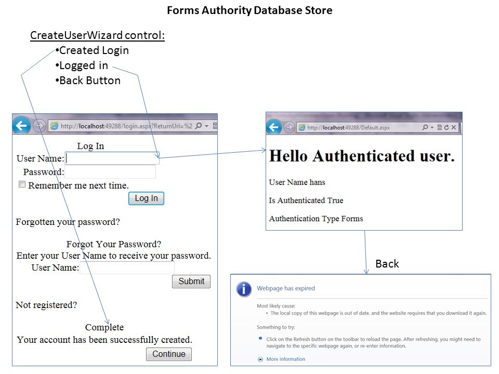Expand More information on the expired page
This screenshot has height=374, width=499.
(260, 359)
